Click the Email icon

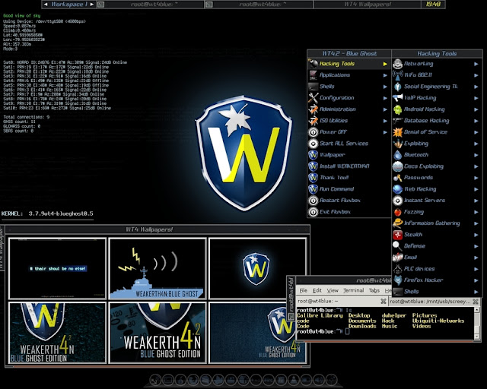[397, 258]
